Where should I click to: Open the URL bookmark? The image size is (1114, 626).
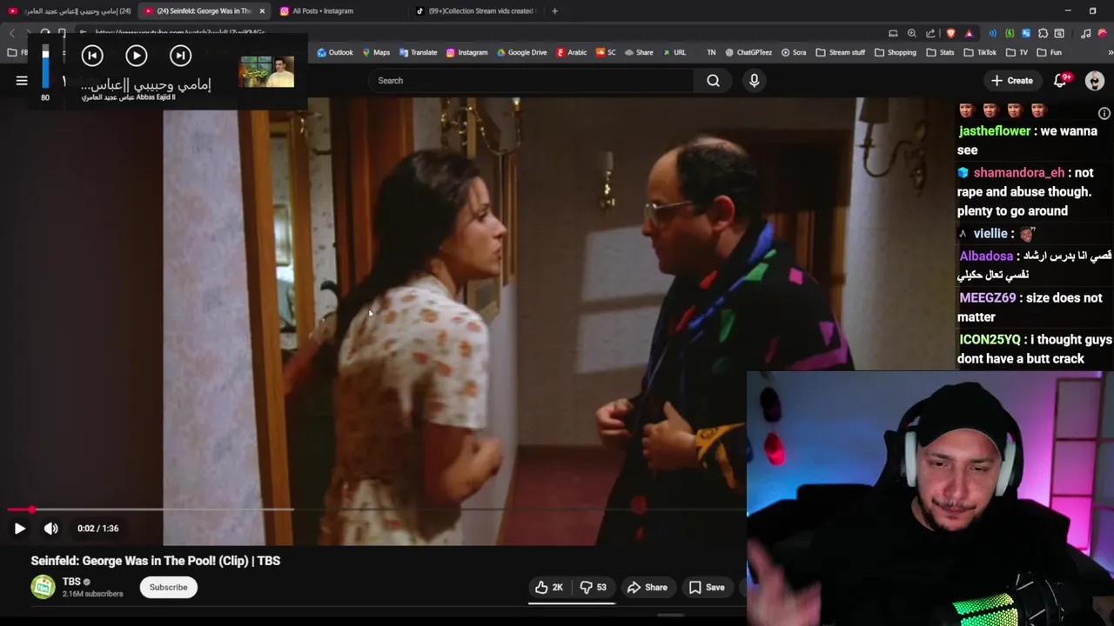pos(673,52)
